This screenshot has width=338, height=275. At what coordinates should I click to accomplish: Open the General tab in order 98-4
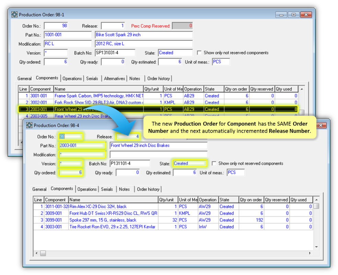[x=39, y=189]
